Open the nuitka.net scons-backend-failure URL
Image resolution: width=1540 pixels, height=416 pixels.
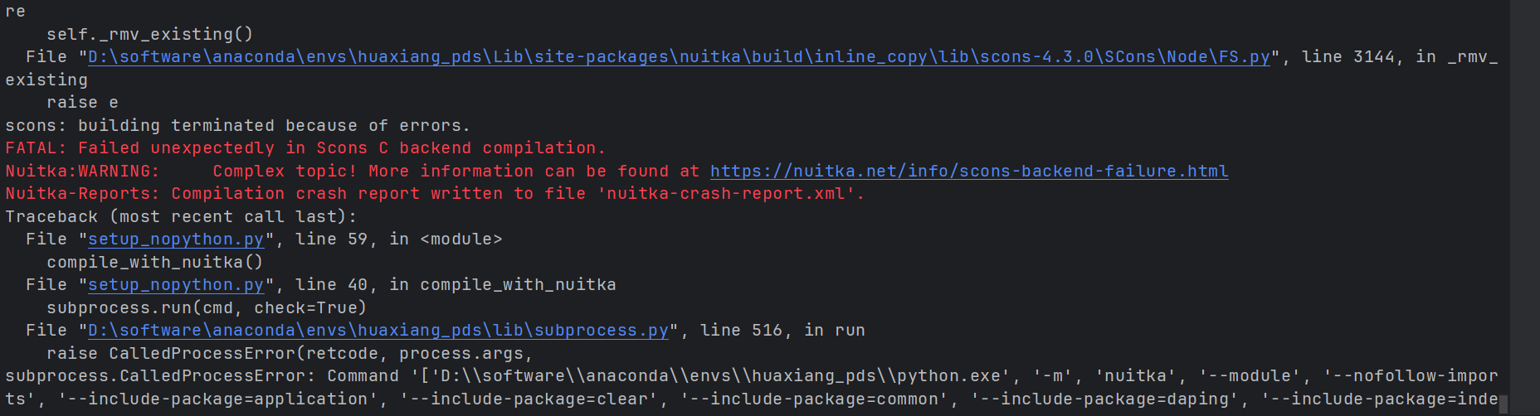point(969,171)
